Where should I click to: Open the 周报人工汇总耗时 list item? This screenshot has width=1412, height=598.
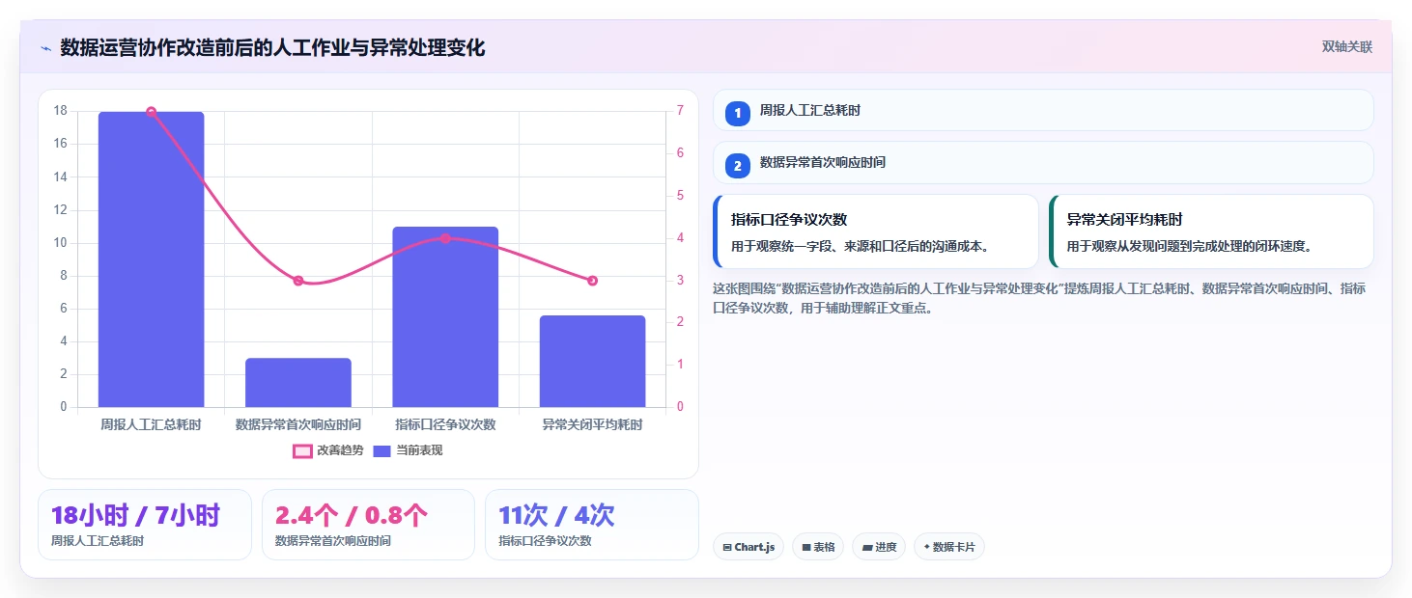(1043, 110)
